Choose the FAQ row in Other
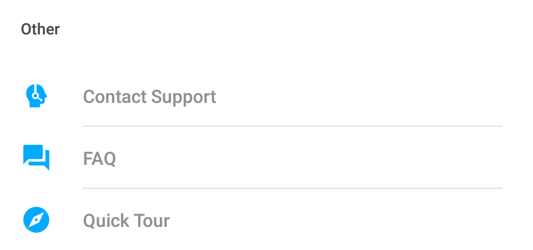Viewport: 533px width, 250px height. 266,158
